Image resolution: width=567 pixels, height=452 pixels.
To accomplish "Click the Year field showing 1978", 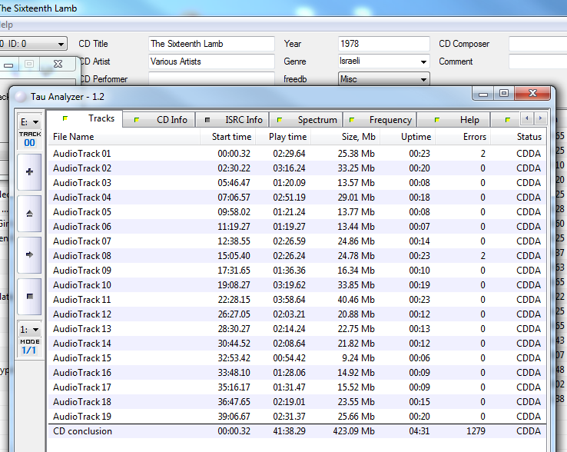I will [x=383, y=44].
